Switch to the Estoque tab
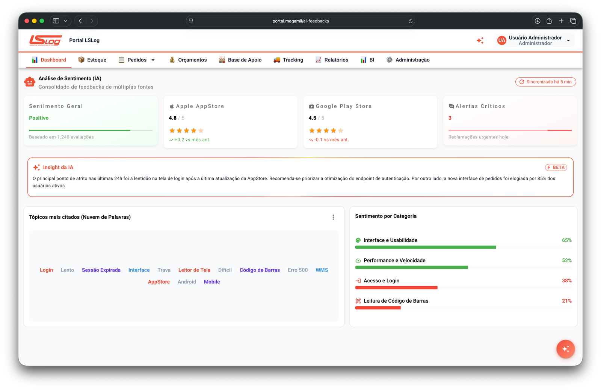The width and height of the screenshot is (601, 390). 92,60
